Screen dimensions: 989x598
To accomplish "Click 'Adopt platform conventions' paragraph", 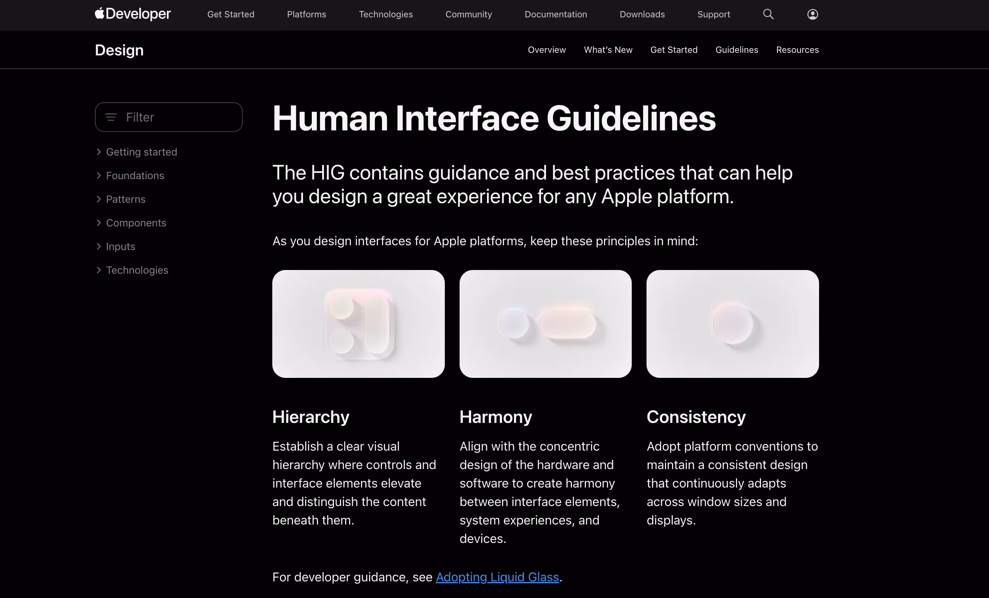I will (733, 483).
